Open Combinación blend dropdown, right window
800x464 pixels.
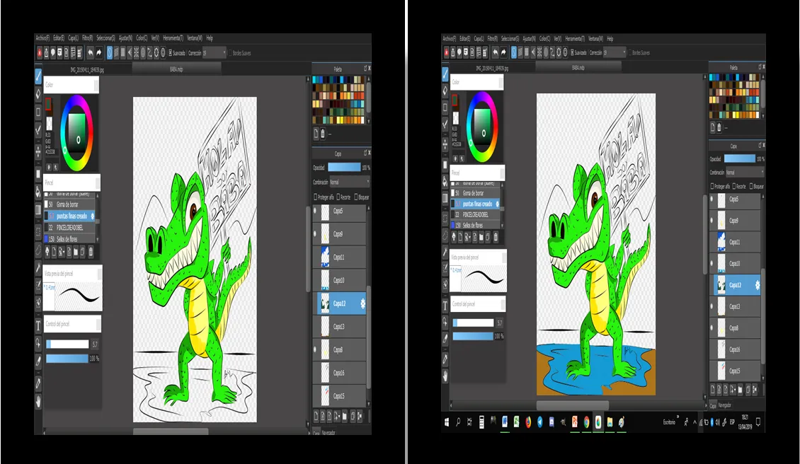tap(744, 173)
